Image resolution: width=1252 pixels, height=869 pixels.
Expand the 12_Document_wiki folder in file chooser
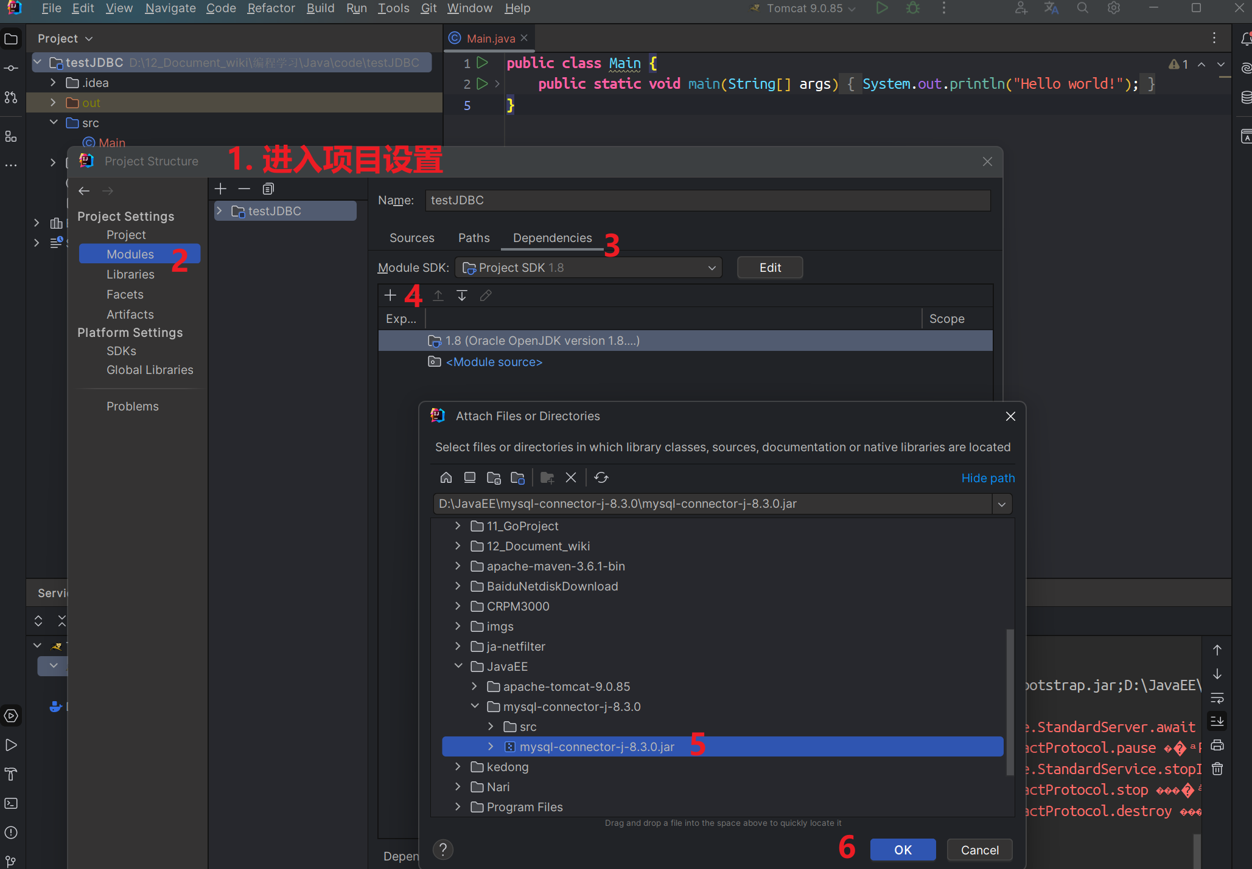pyautogui.click(x=458, y=546)
